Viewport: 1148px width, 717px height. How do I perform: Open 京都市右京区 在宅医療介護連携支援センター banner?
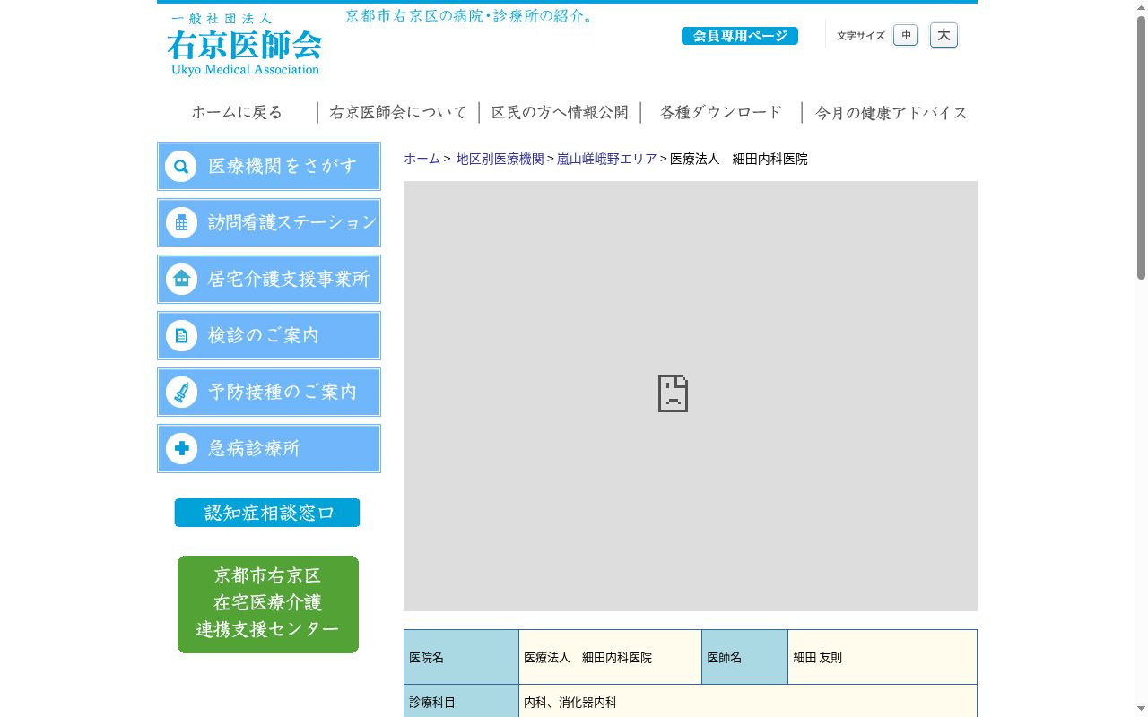[x=268, y=604]
